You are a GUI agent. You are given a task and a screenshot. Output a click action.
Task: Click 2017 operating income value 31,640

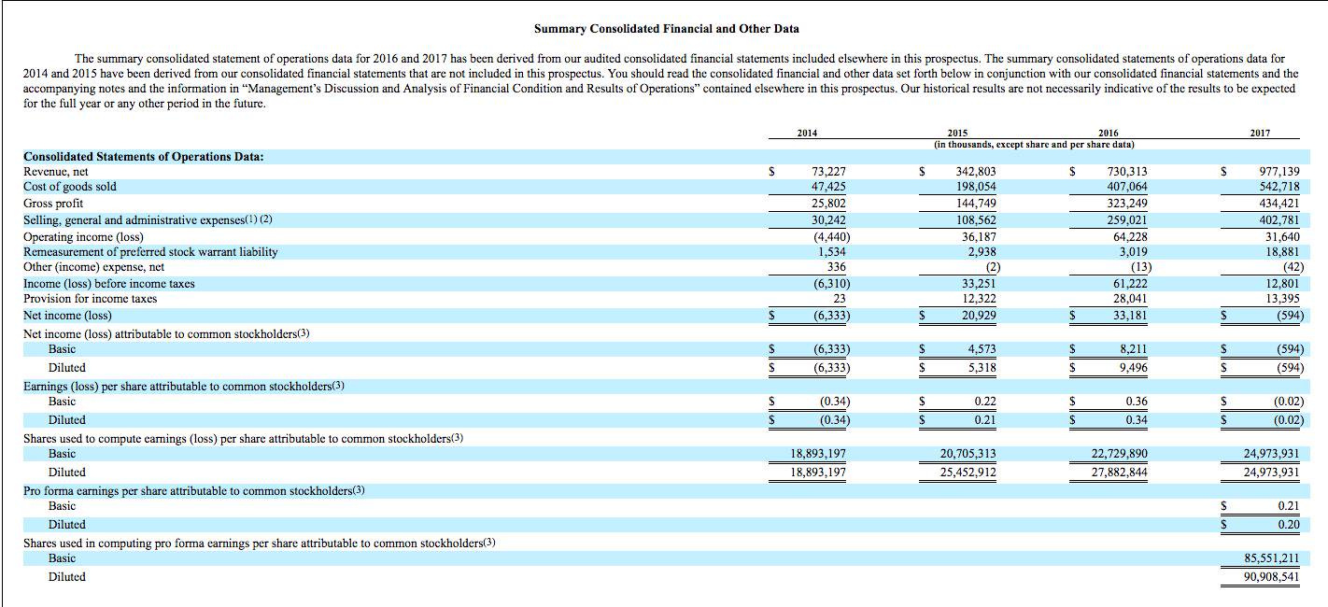(1282, 237)
